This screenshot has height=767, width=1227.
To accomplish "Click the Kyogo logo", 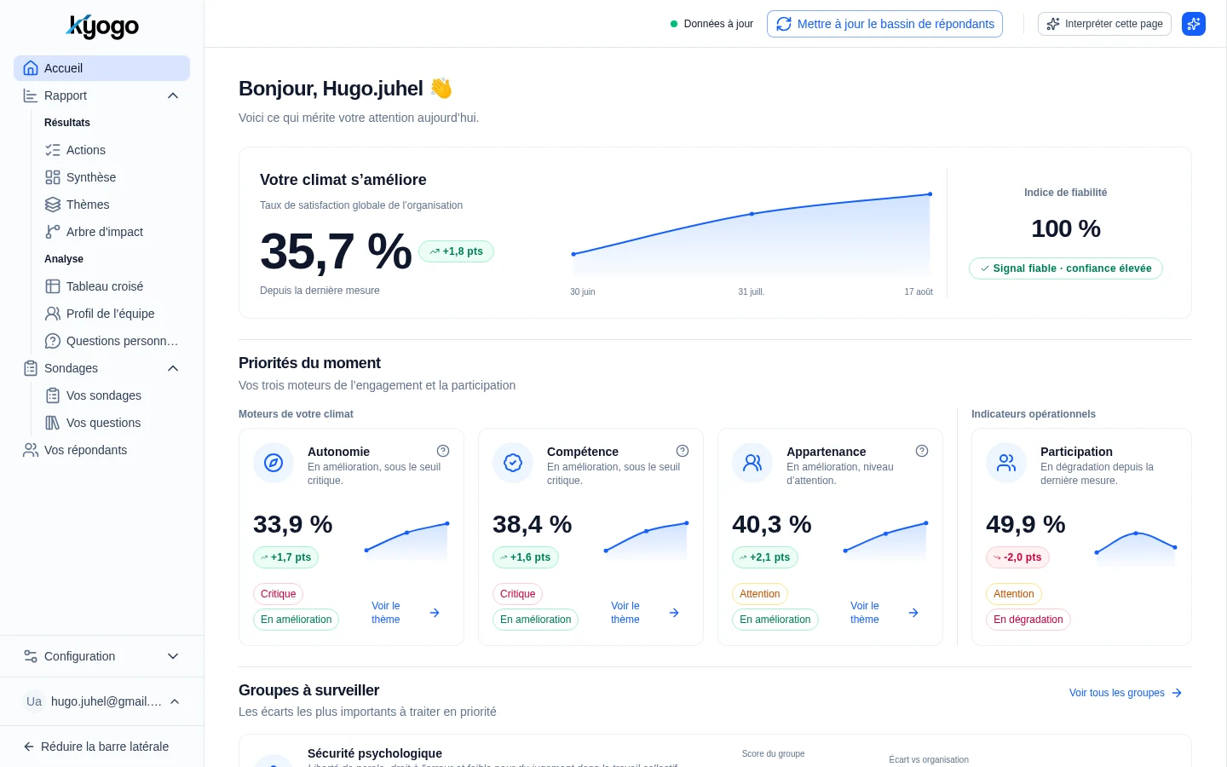I will 102,26.
